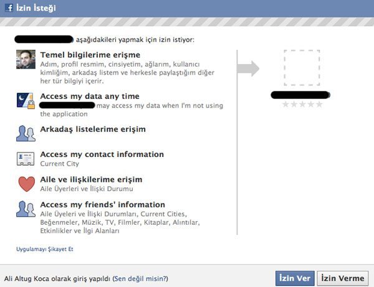Click 'Aile ve ilişkilerime erişim' heading
The width and height of the screenshot is (374, 287).
[91, 179]
